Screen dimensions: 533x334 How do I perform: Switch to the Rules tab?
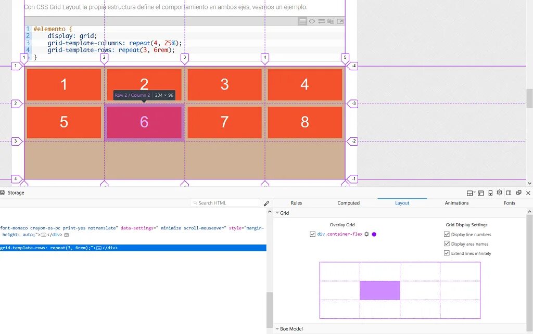click(x=296, y=203)
